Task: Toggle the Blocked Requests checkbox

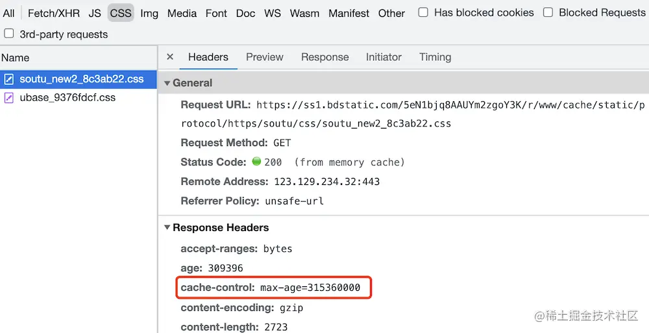Action: click(x=548, y=12)
